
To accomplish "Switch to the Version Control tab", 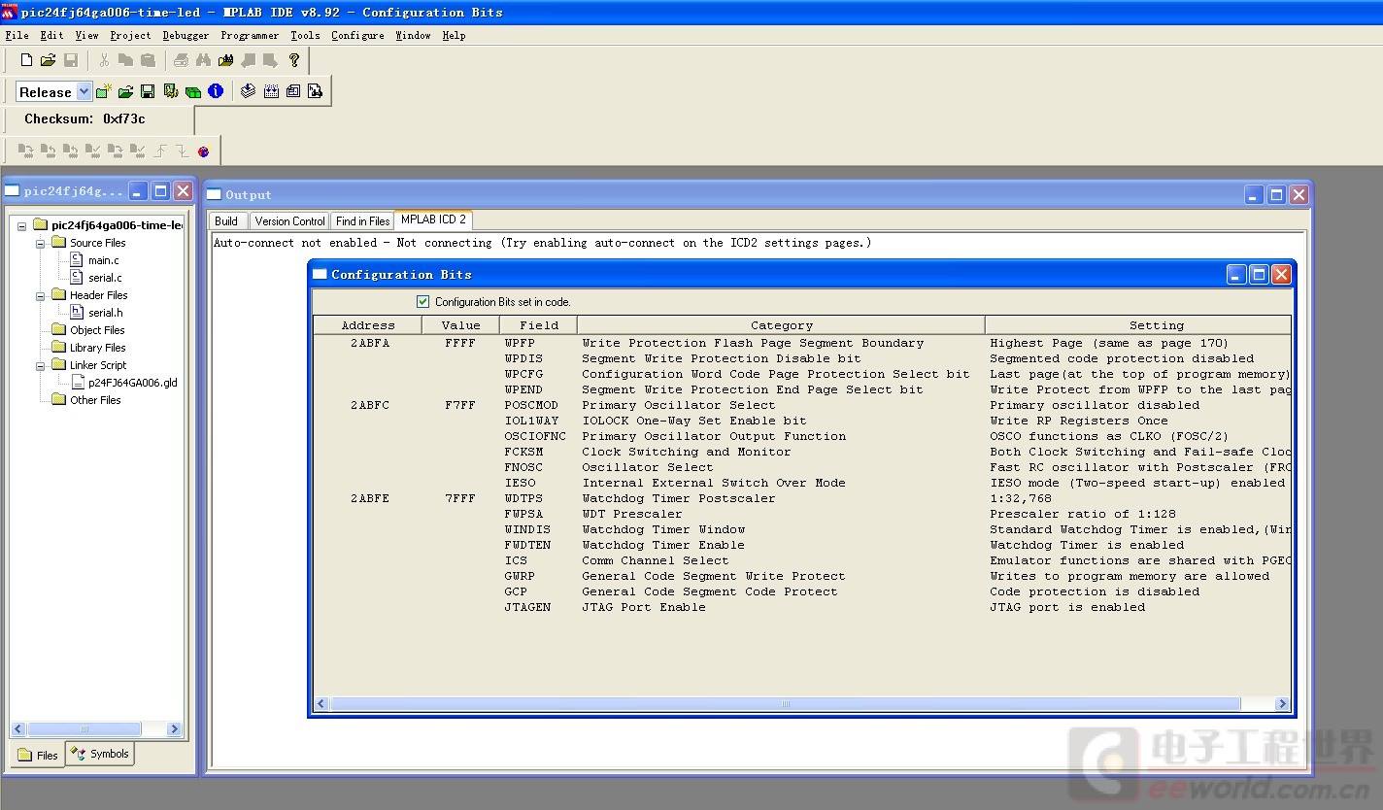I will (289, 221).
